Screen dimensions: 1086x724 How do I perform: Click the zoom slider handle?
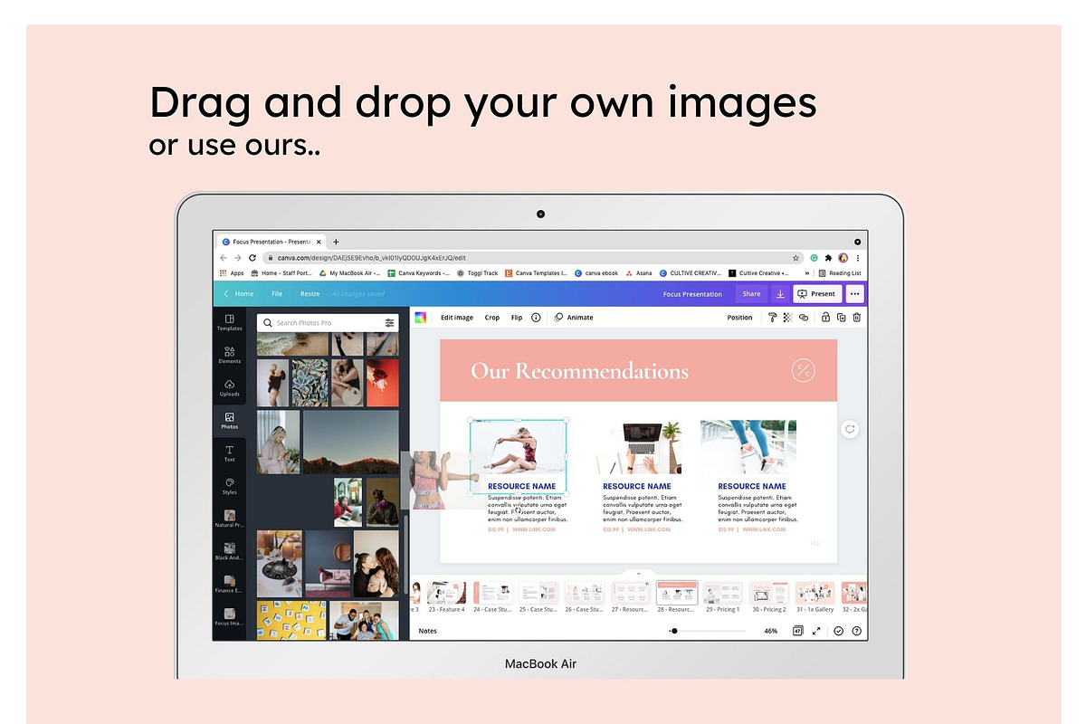(674, 631)
